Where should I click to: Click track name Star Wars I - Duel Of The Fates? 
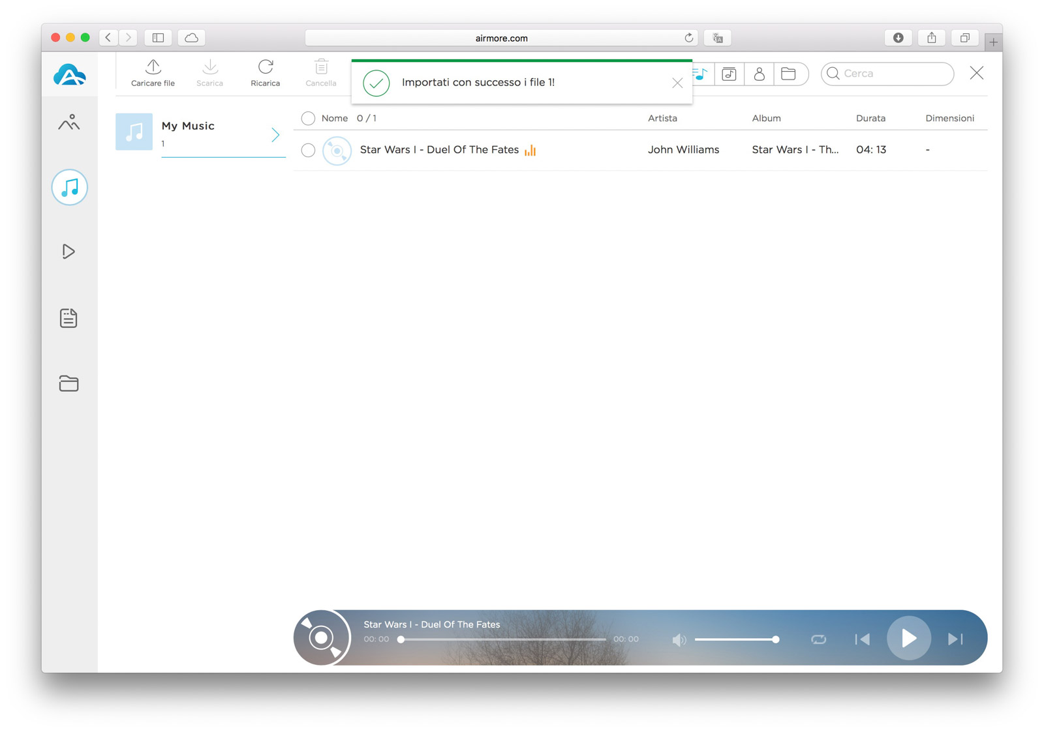point(439,150)
